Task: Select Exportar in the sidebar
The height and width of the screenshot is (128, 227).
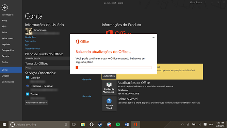Action: pos(6,56)
